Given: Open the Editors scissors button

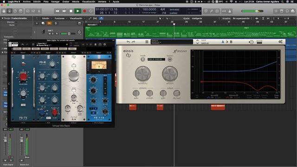Looking at the screenshot, I should 39,11.
